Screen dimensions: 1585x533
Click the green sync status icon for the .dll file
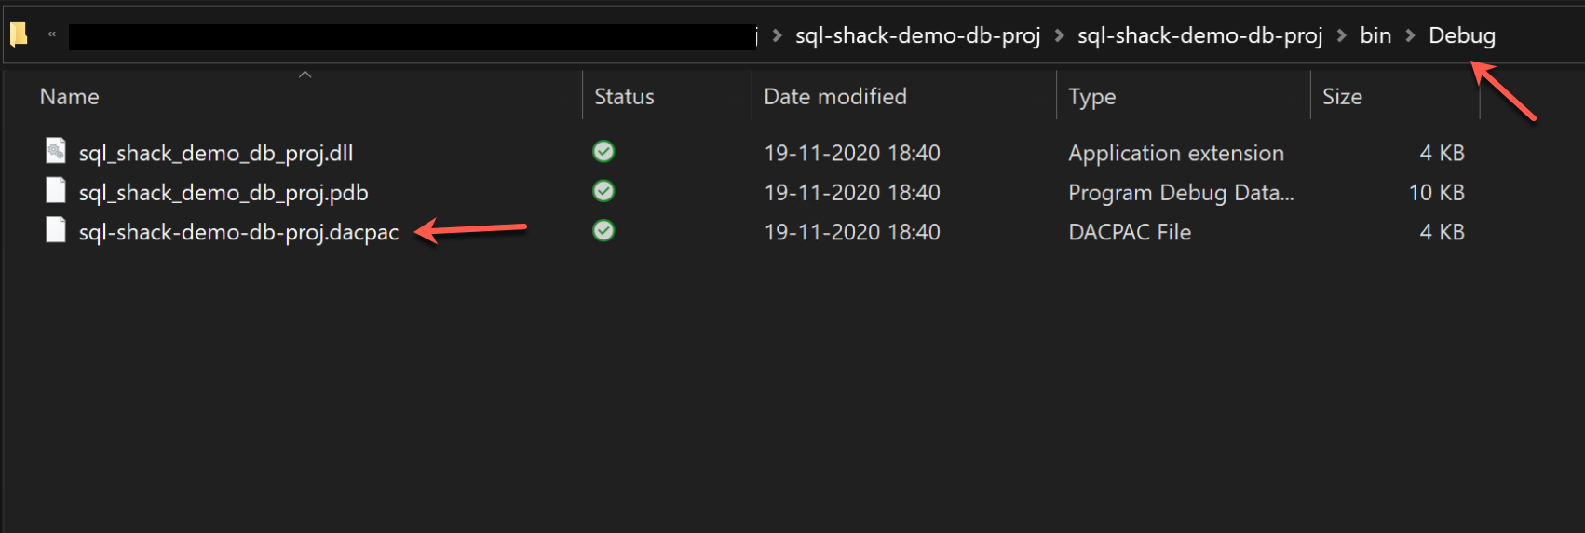[603, 151]
